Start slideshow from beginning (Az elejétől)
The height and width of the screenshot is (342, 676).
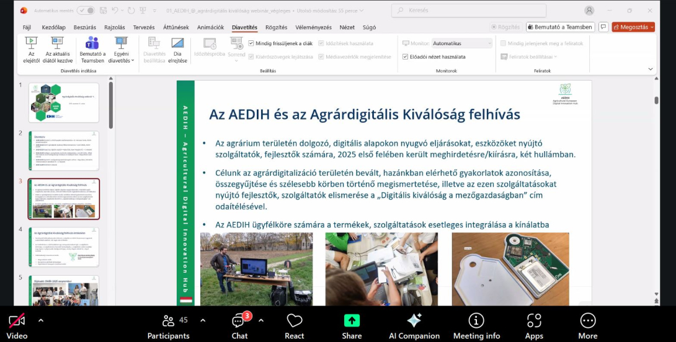pyautogui.click(x=31, y=43)
